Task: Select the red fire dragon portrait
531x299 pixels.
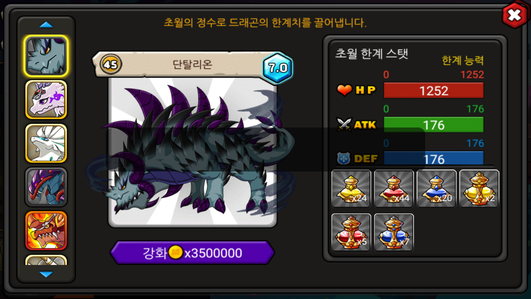Action: (x=46, y=230)
